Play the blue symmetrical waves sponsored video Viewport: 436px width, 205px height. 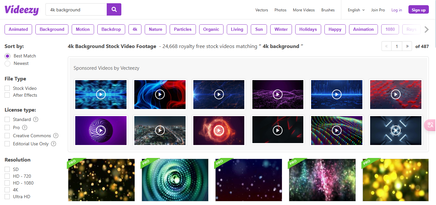click(101, 94)
